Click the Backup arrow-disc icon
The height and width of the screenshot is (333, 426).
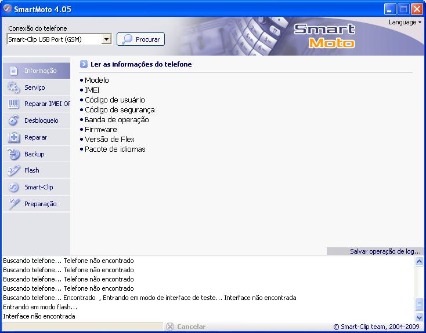click(x=13, y=154)
